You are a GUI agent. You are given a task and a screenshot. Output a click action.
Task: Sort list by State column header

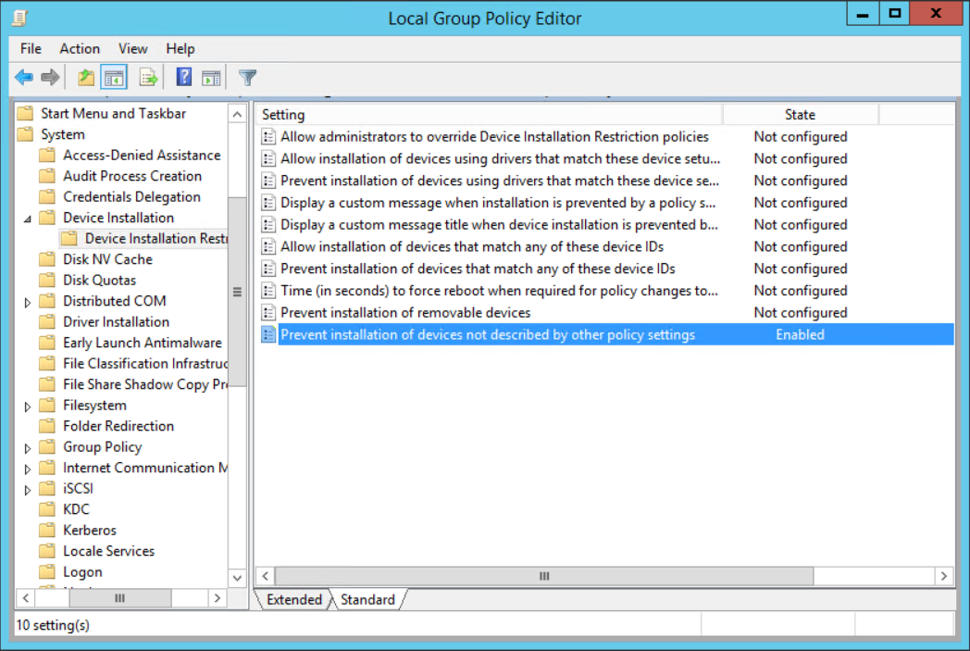(x=800, y=115)
